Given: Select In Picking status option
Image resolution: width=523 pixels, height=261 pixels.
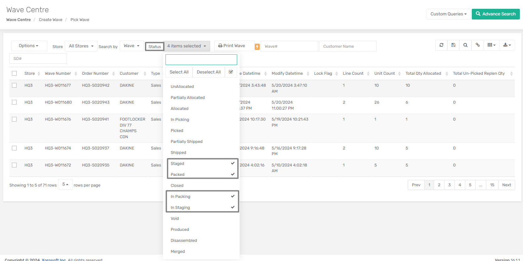Looking at the screenshot, I should tap(201, 119).
